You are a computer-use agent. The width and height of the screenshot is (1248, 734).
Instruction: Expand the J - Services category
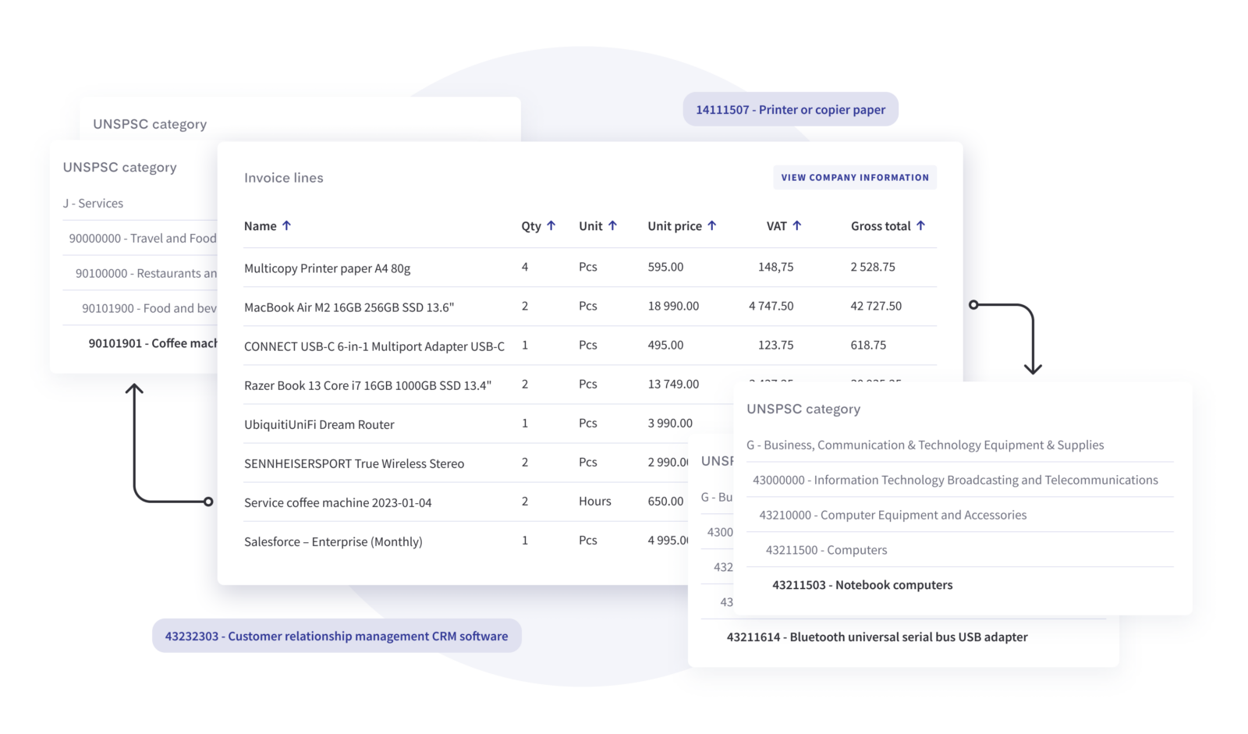click(x=93, y=204)
